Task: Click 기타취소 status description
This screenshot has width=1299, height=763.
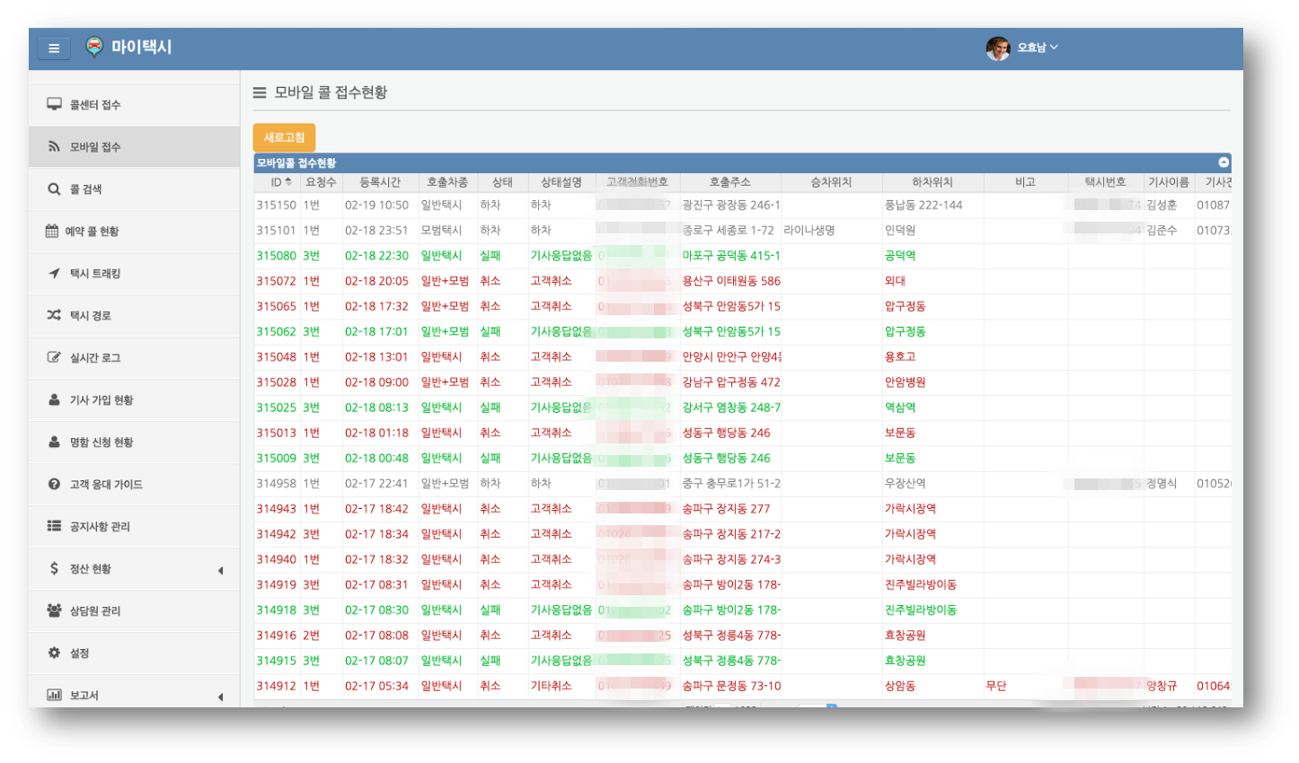Action: click(551, 686)
